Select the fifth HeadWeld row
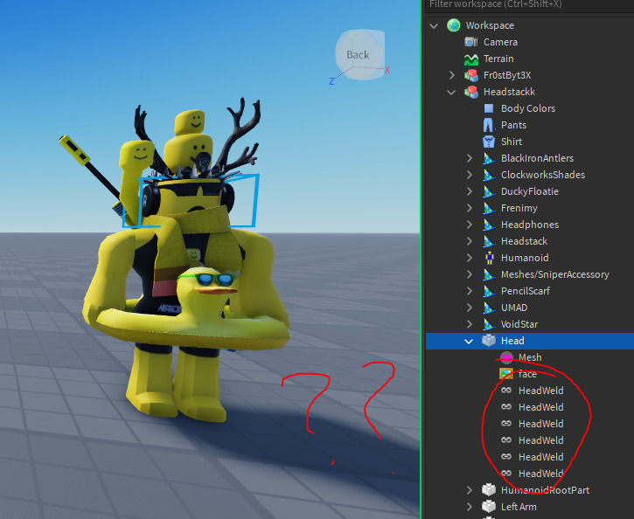The height and width of the screenshot is (519, 634). click(541, 457)
